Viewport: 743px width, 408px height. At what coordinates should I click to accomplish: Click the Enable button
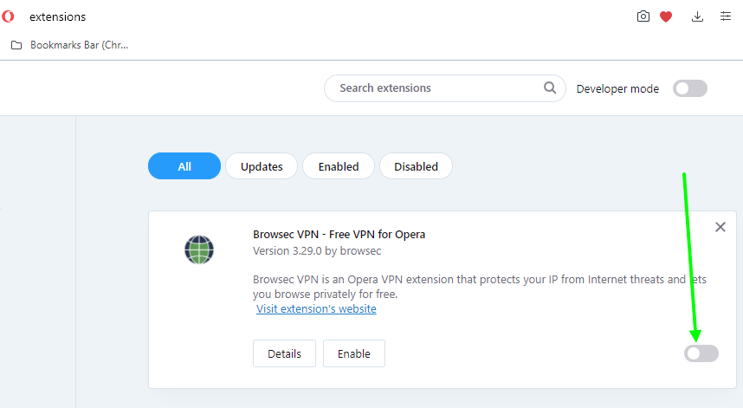click(x=354, y=353)
